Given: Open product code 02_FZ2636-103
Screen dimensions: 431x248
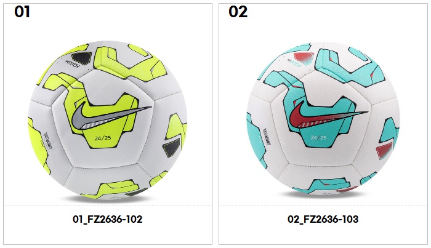Looking at the screenshot, I should pos(323,219).
